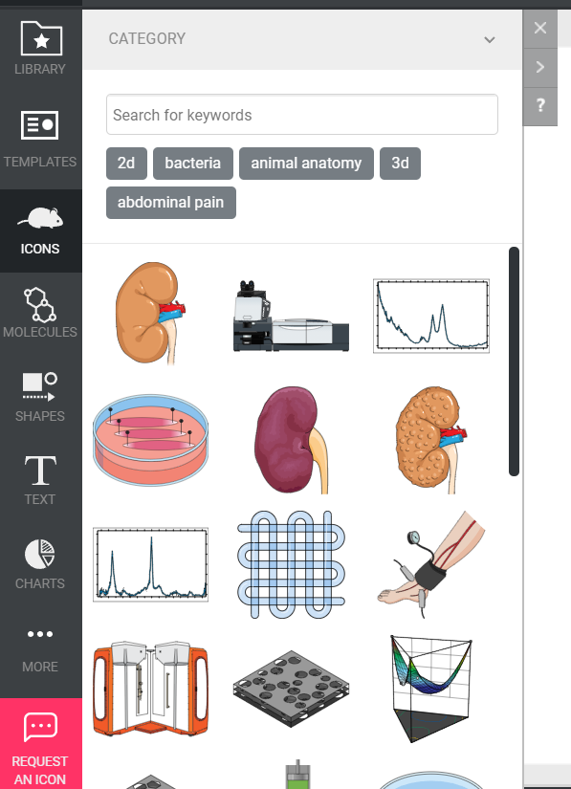Choose the 3d keyword tag
Screen dimensions: 571x789
click(400, 163)
